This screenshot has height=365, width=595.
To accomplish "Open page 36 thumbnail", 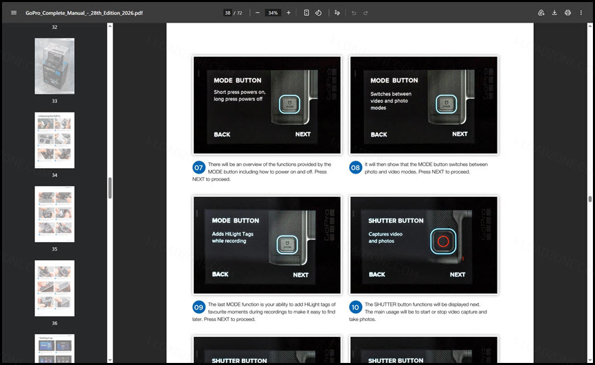I will pyautogui.click(x=55, y=288).
